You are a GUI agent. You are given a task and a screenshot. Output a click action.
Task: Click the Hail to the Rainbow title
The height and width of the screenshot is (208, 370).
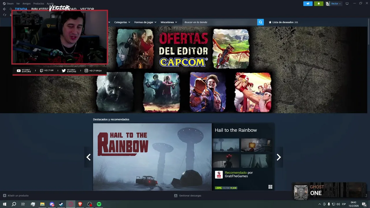pyautogui.click(x=236, y=130)
